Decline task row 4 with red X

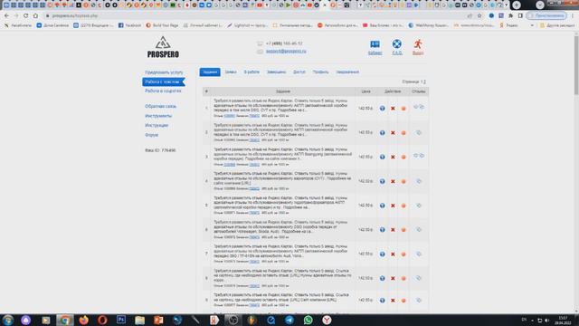393,181
